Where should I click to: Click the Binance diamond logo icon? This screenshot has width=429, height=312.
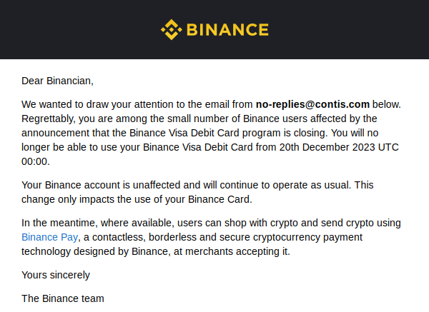(172, 29)
